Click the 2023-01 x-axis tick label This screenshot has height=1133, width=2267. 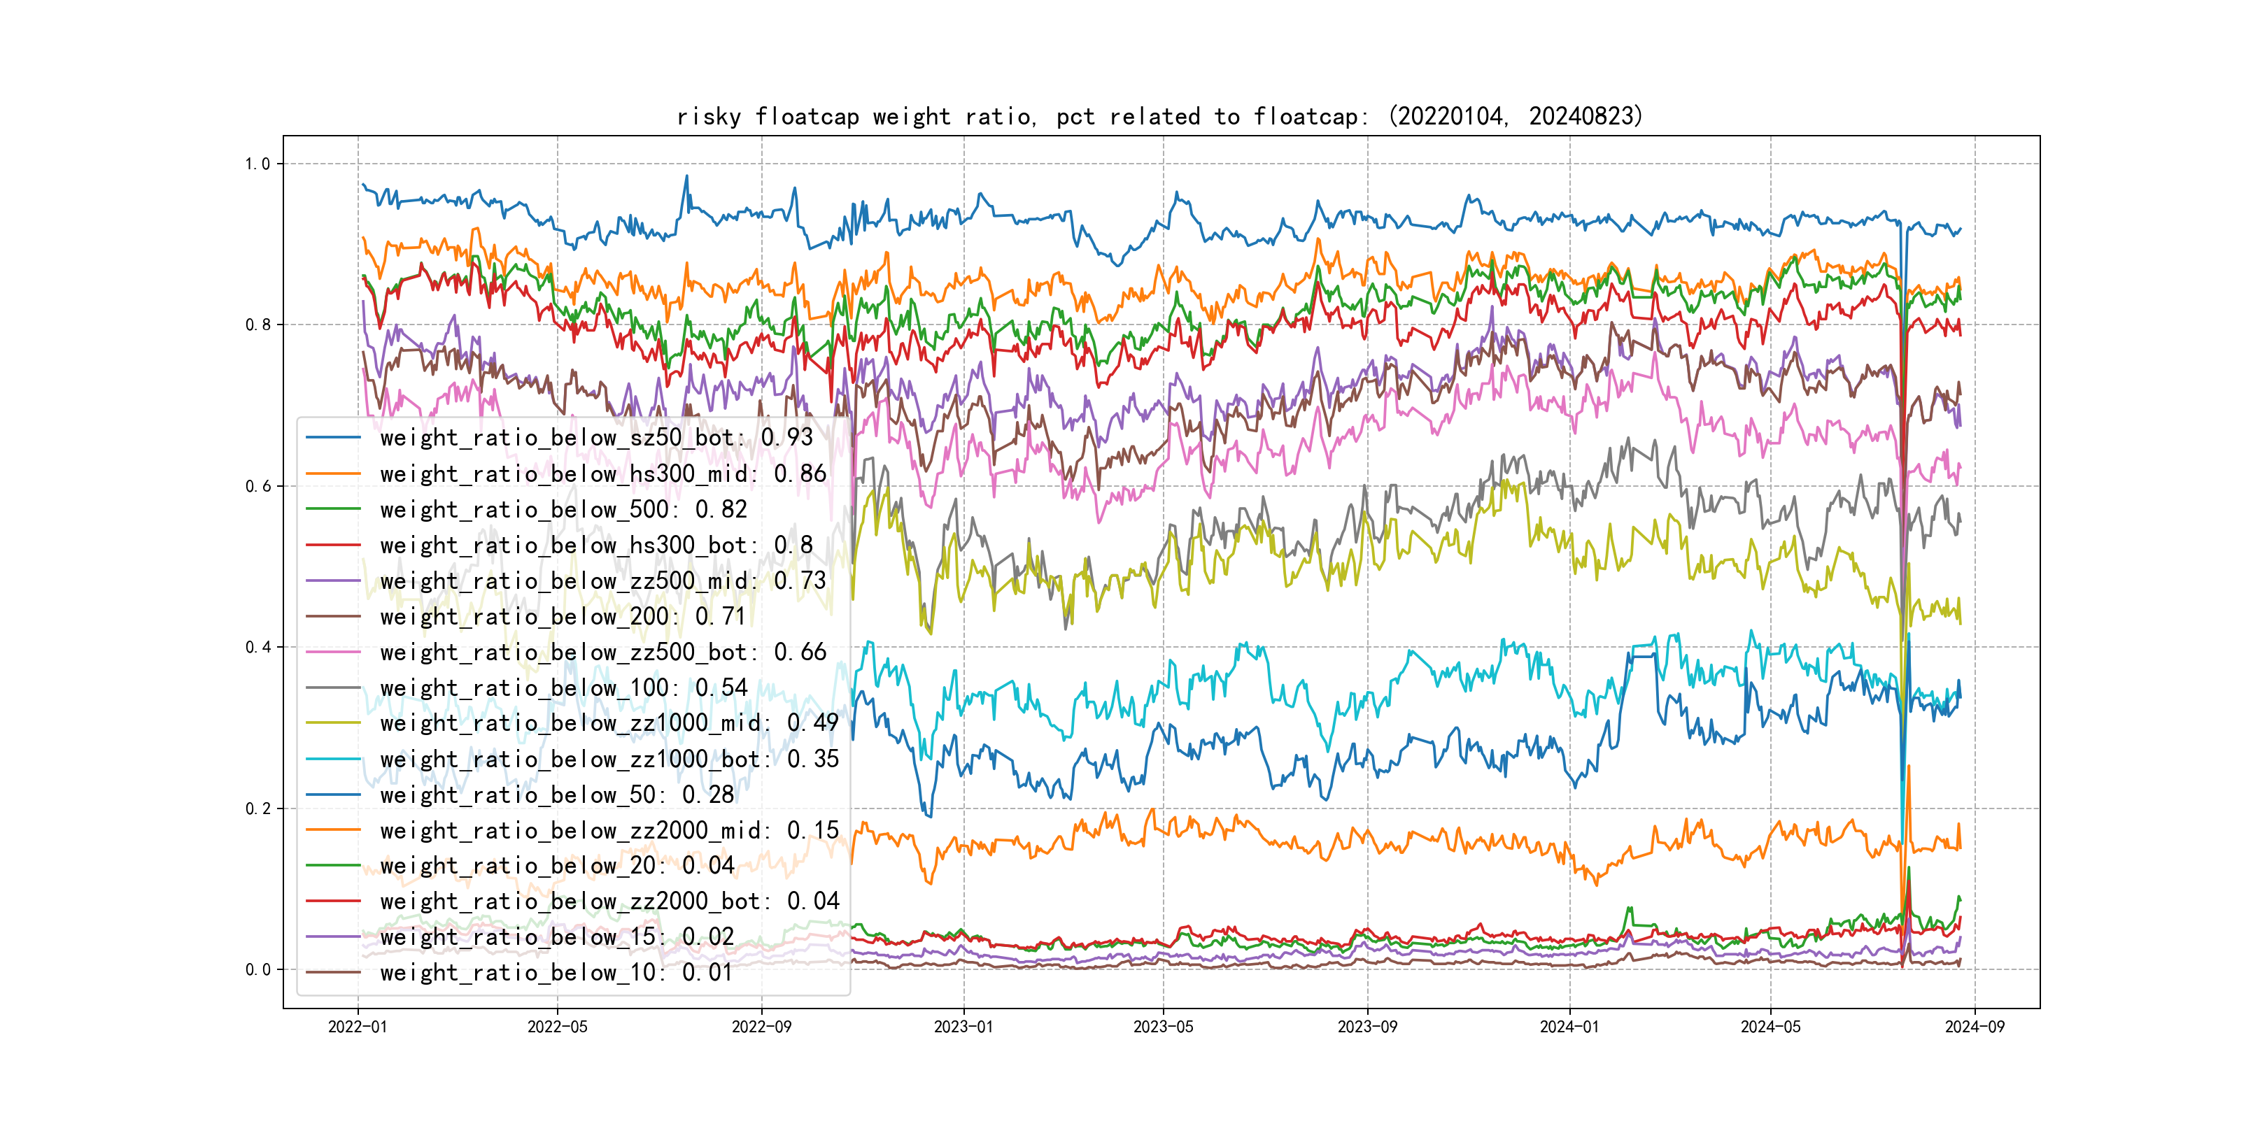963,1027
